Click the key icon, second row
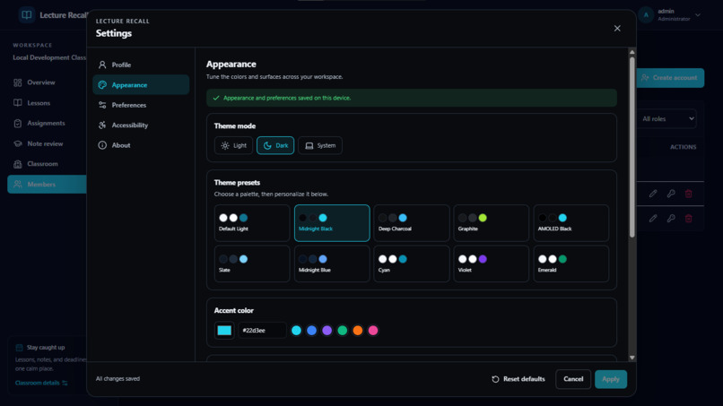 point(671,219)
